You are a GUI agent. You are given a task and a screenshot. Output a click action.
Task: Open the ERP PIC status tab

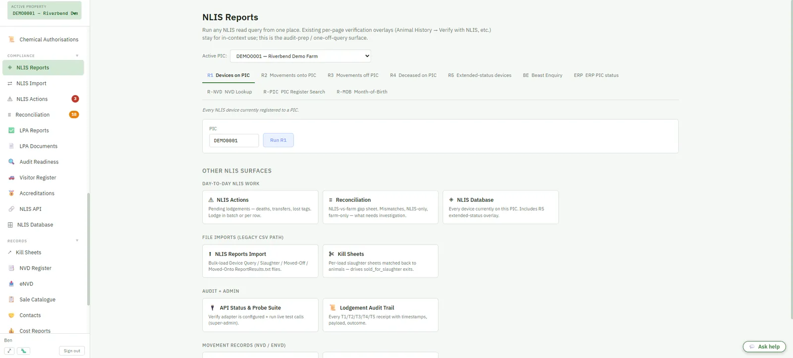(x=596, y=75)
